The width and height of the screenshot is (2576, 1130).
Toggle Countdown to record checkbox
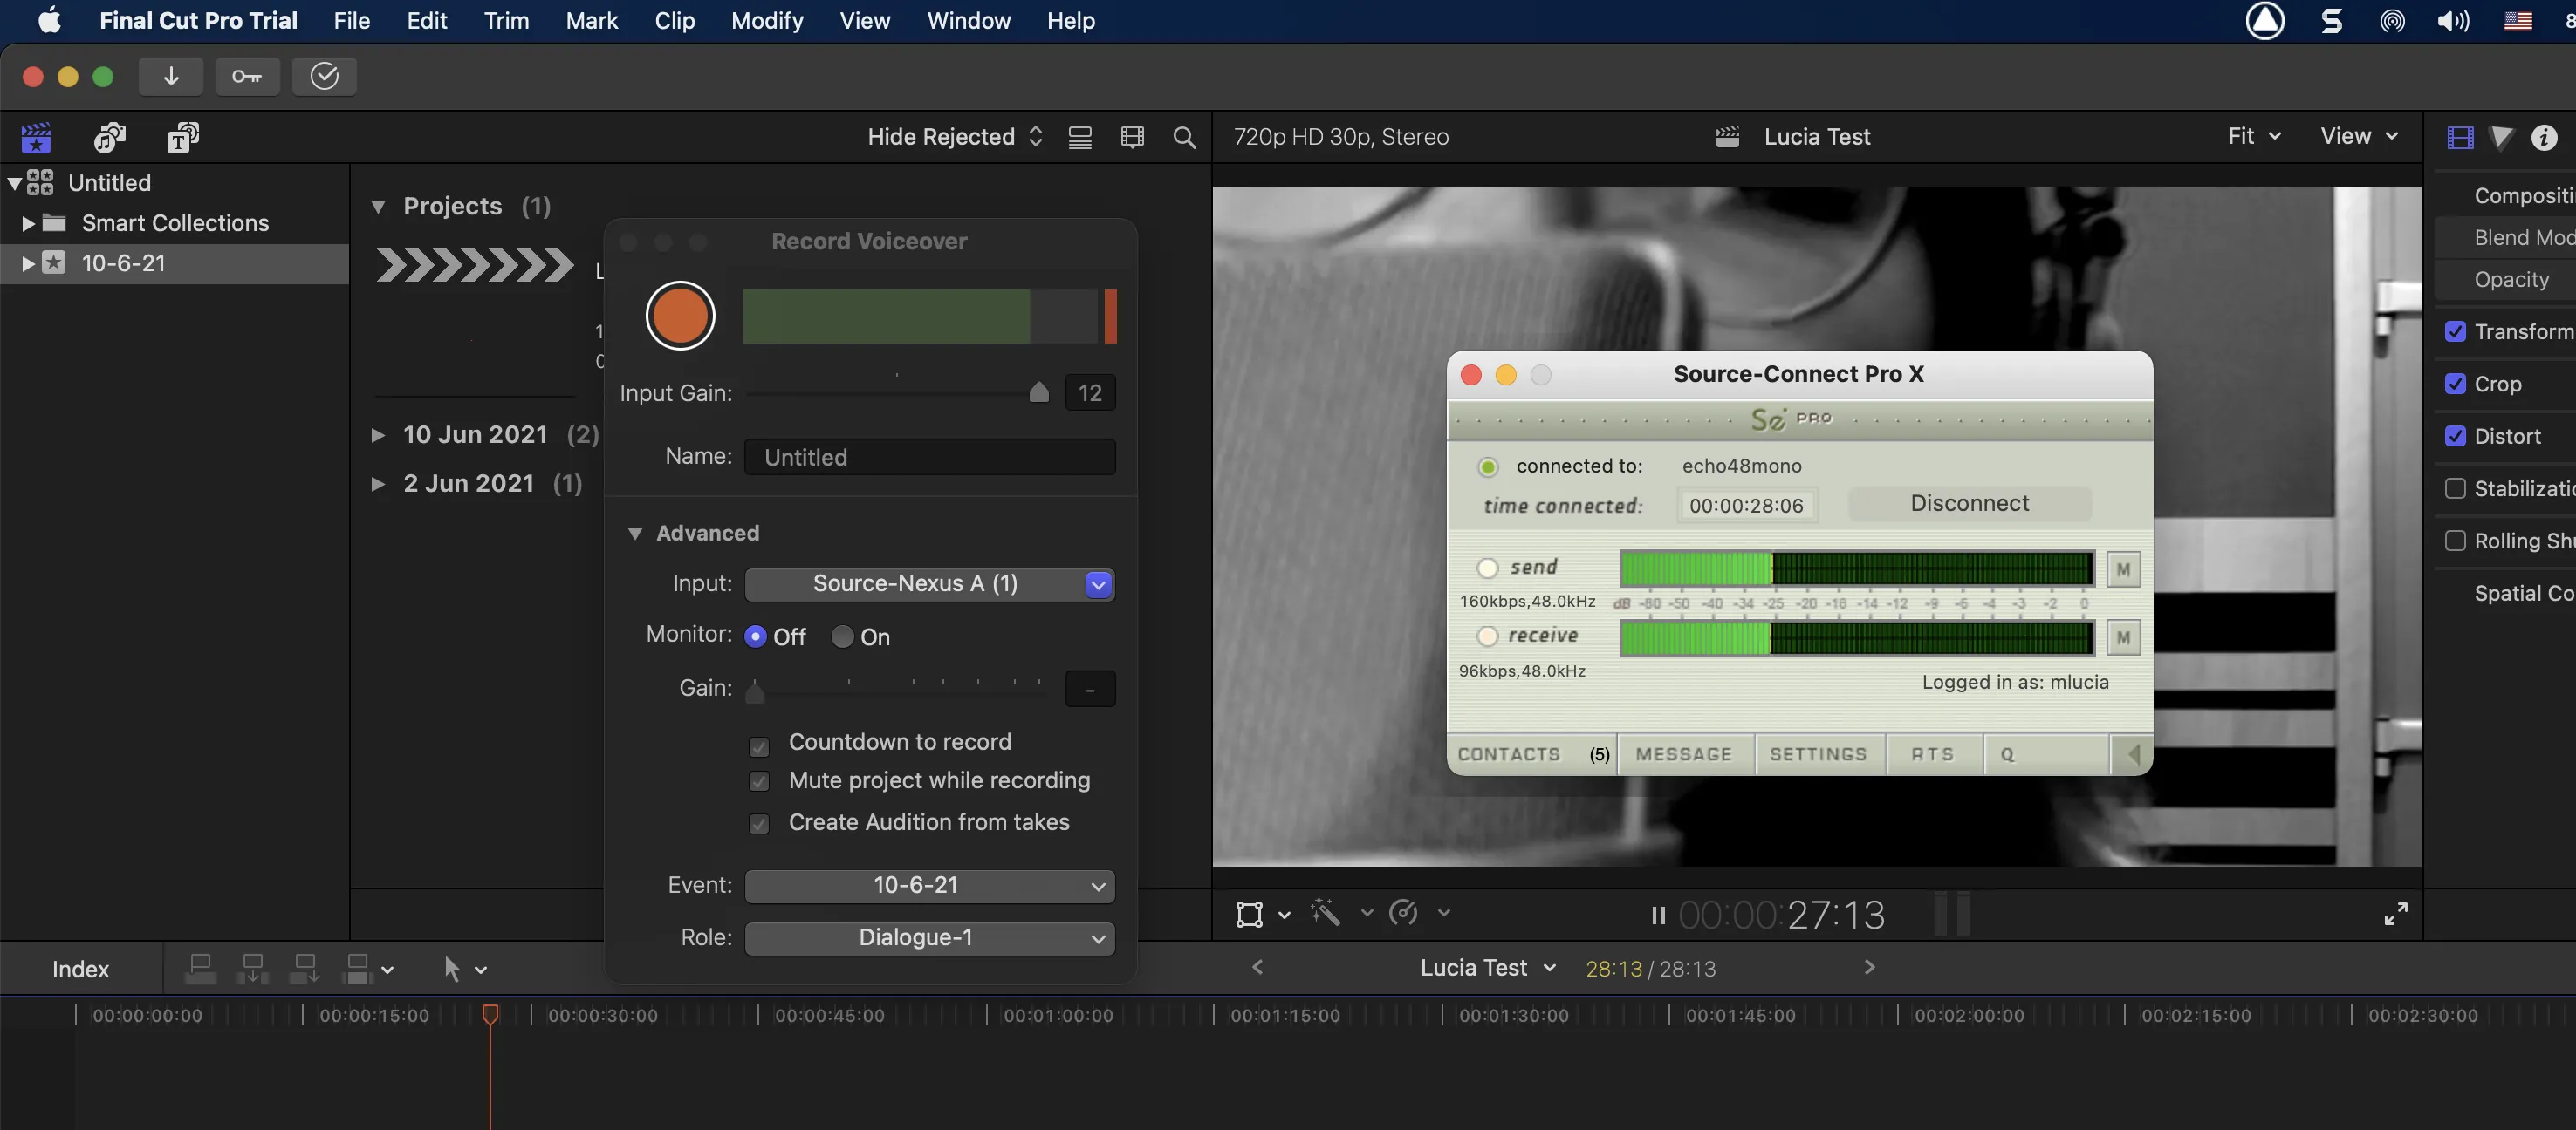(x=759, y=746)
